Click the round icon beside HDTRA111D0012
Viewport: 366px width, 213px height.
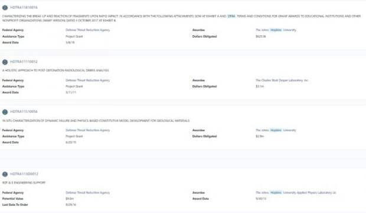[x=5, y=174]
